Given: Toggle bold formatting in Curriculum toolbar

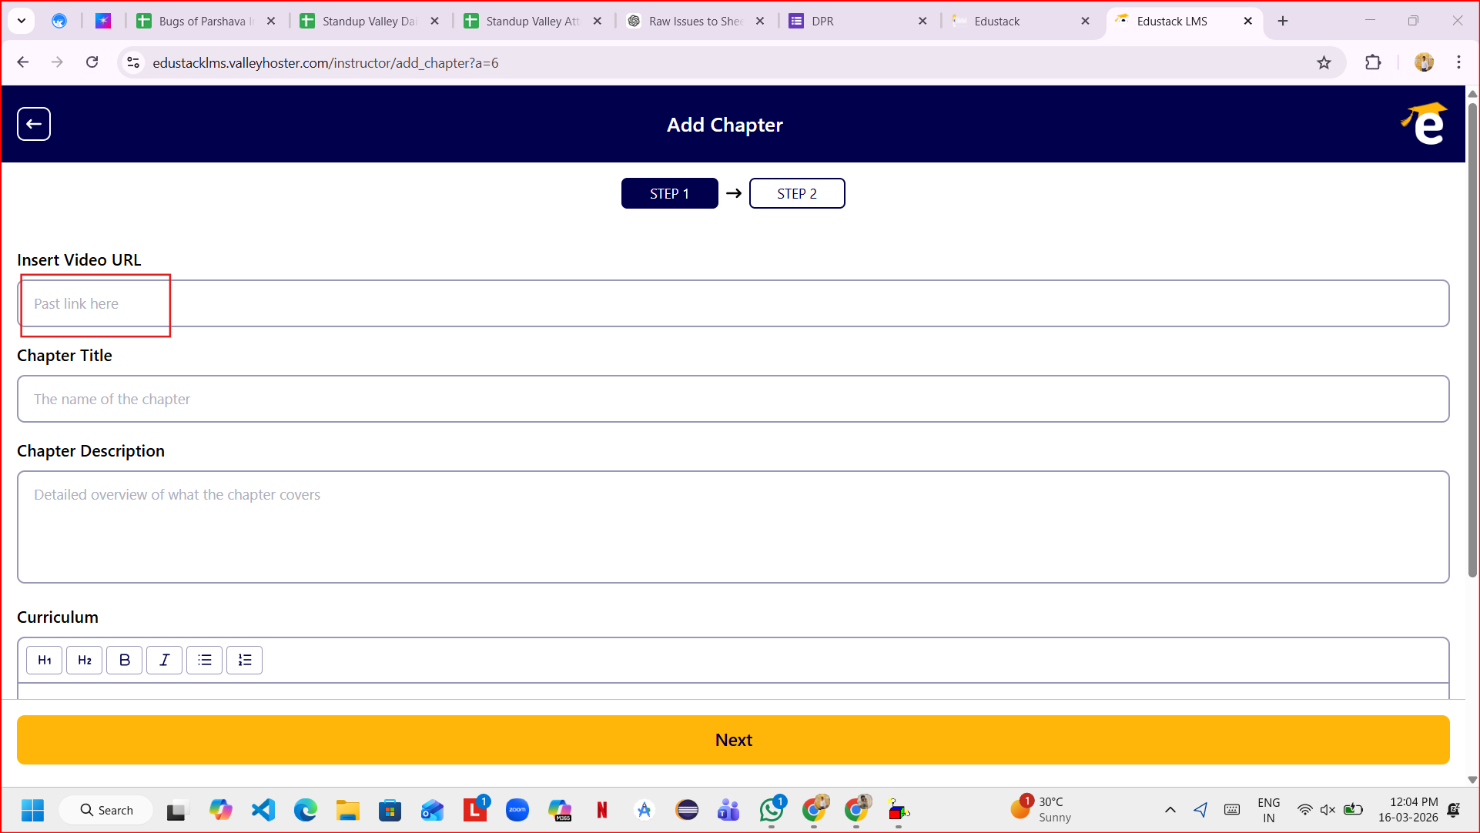Looking at the screenshot, I should 125,660.
